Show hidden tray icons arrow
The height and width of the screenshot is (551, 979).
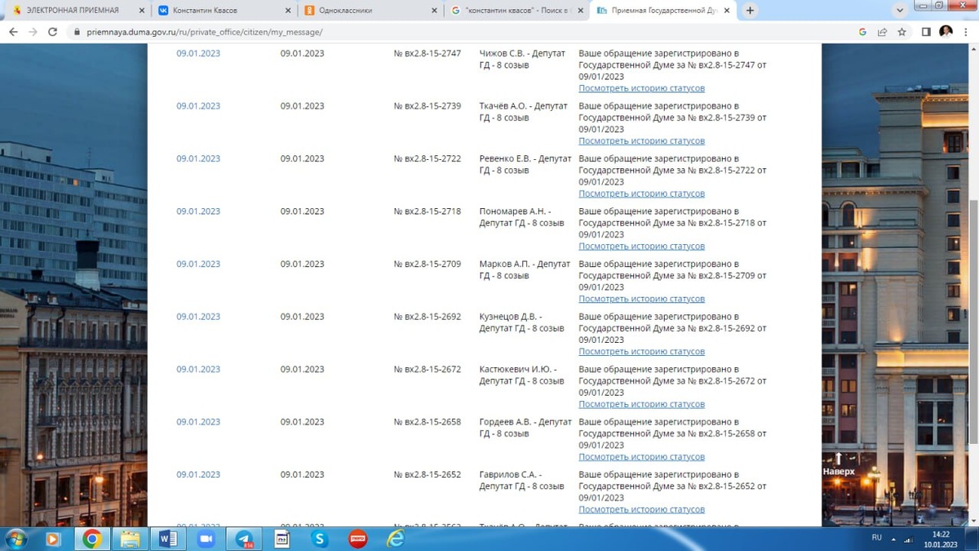point(893,539)
